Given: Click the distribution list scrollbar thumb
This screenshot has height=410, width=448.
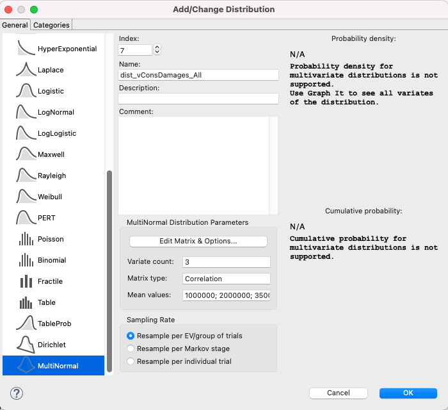Looking at the screenshot, I should pyautogui.click(x=109, y=272).
